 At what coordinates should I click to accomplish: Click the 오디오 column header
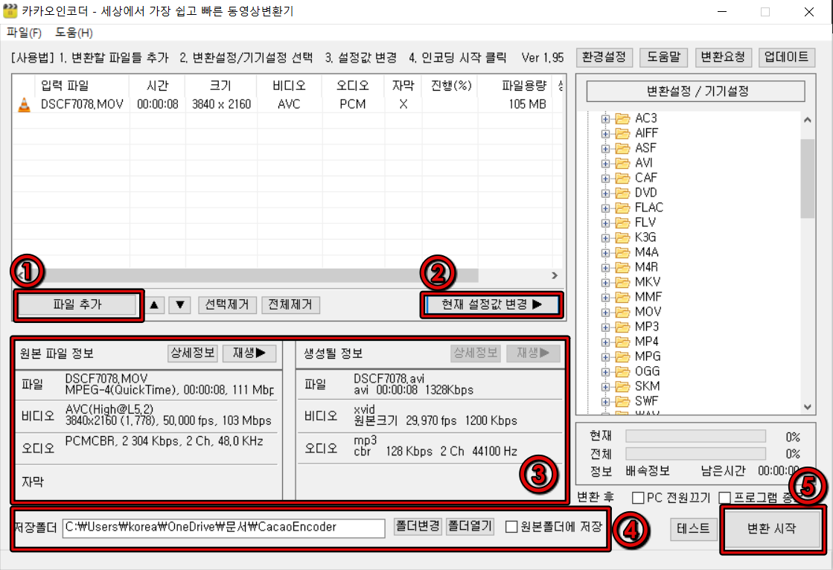(353, 86)
